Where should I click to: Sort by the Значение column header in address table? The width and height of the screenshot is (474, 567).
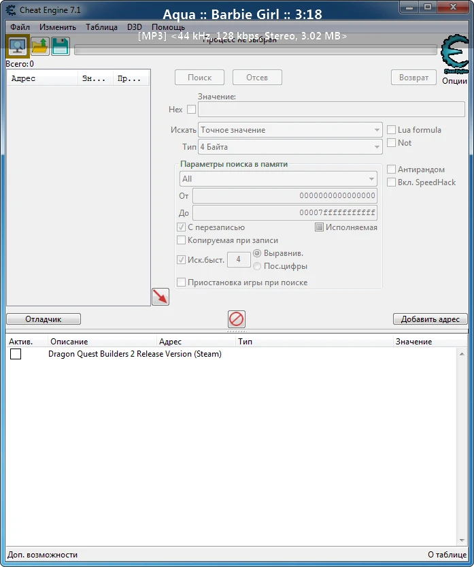(x=430, y=342)
